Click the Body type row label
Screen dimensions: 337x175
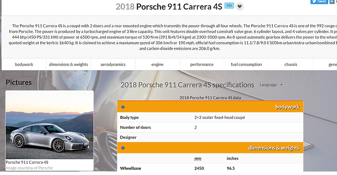coord(129,117)
